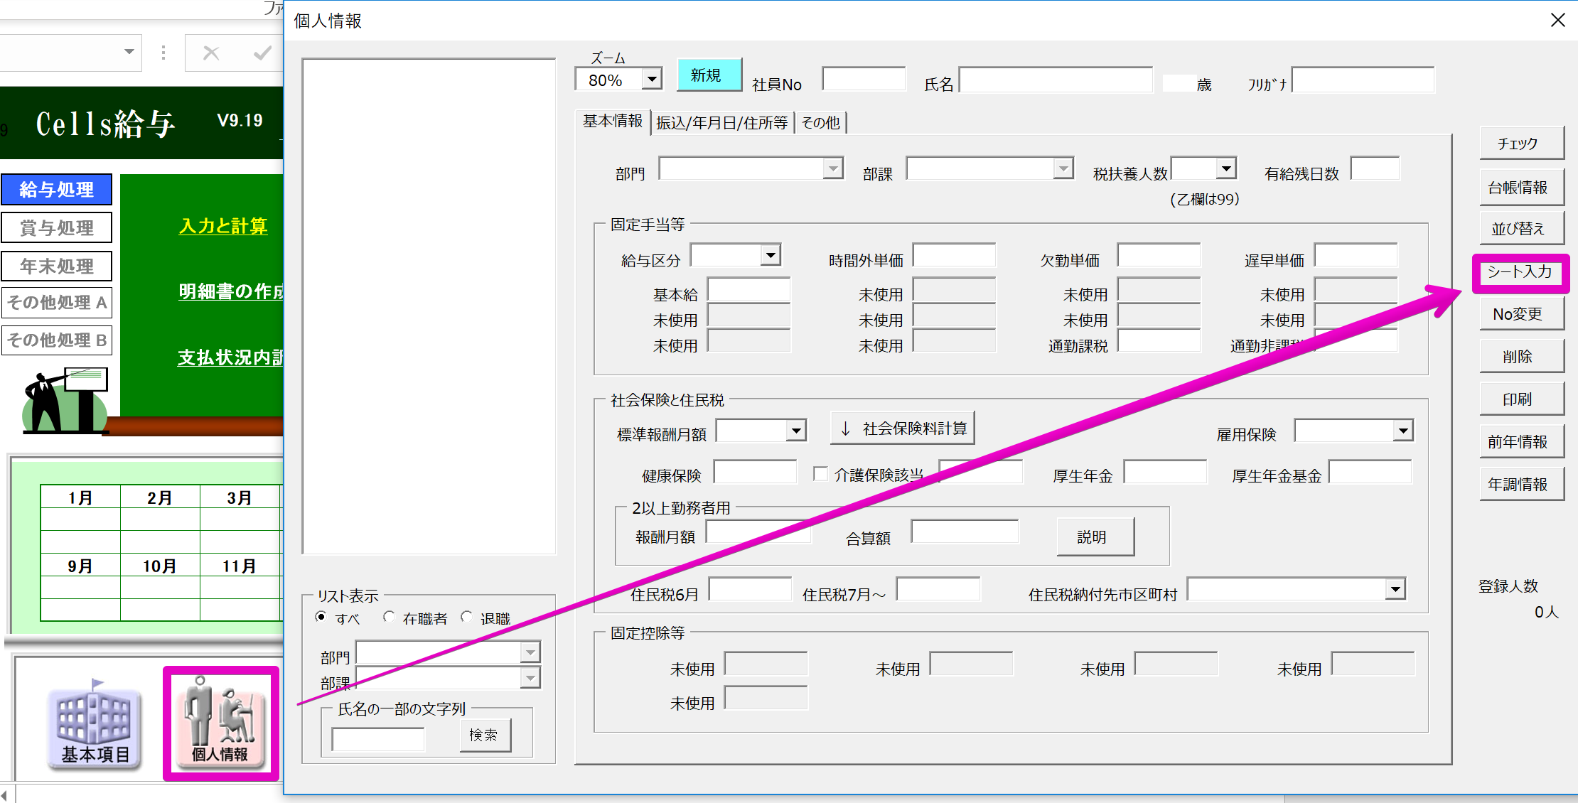Click the 通勤課税 input field
This screenshot has width=1578, height=803.
point(1159,341)
